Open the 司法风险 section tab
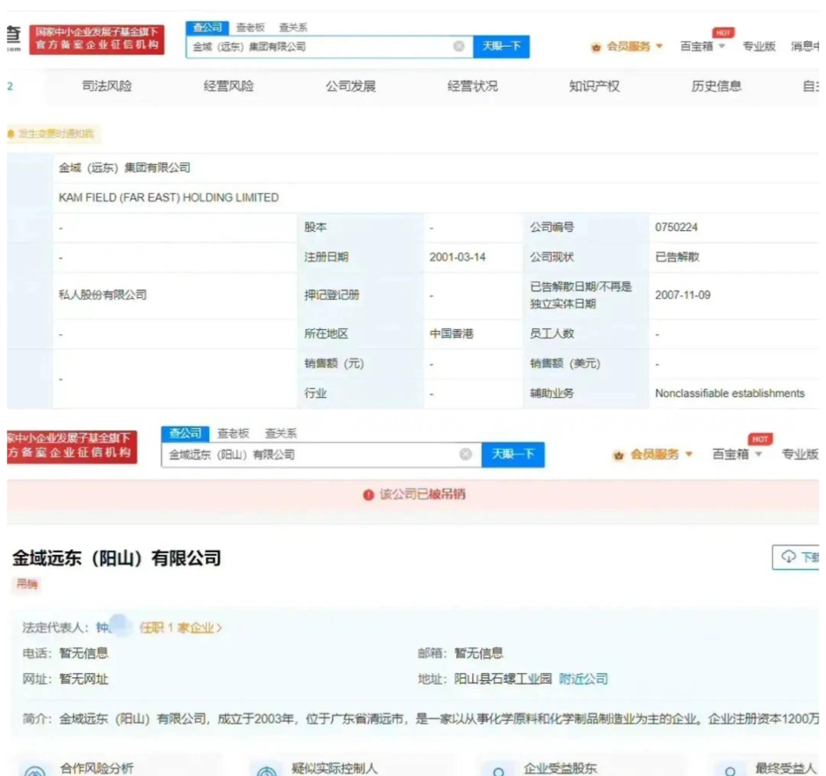The width and height of the screenshot is (826, 776). (107, 86)
